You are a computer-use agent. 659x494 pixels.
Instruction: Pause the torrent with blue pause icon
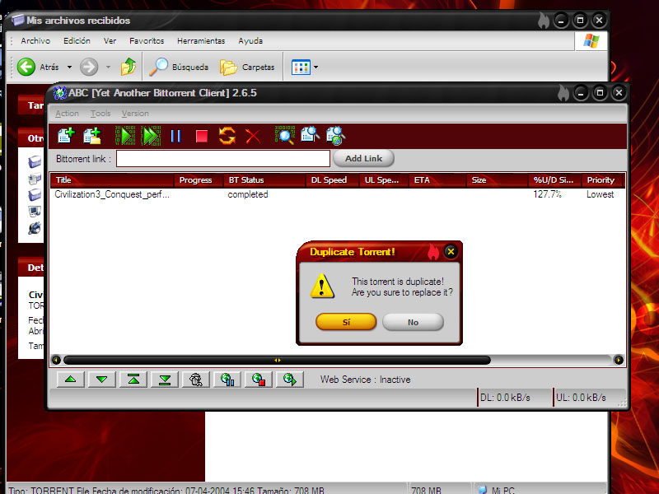click(175, 136)
